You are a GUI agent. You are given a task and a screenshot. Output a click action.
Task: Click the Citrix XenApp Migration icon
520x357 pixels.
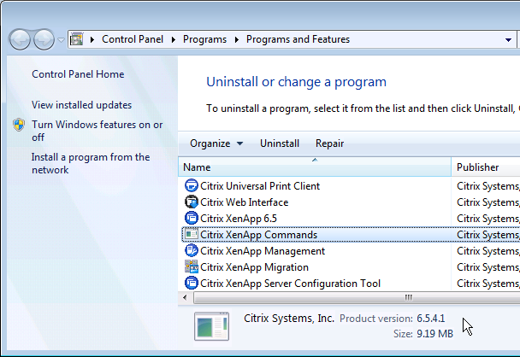[x=192, y=267]
